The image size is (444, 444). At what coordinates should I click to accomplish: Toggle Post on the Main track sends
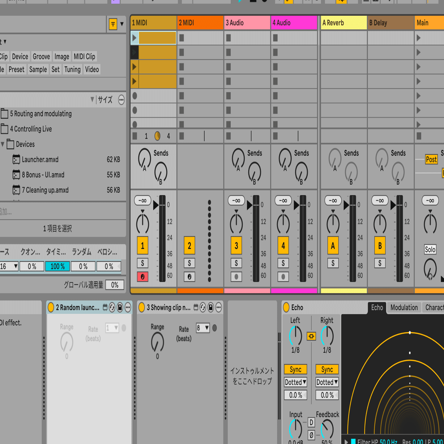coord(431,160)
